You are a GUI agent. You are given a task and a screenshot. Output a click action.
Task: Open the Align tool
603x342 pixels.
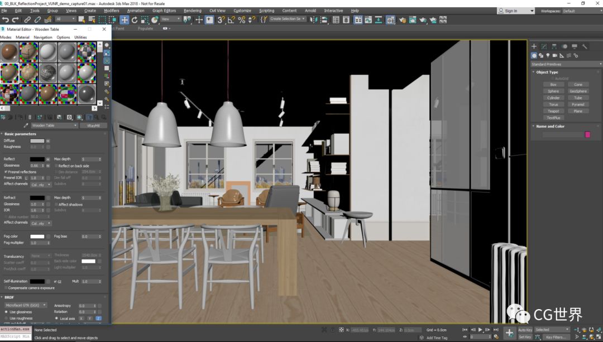(324, 20)
